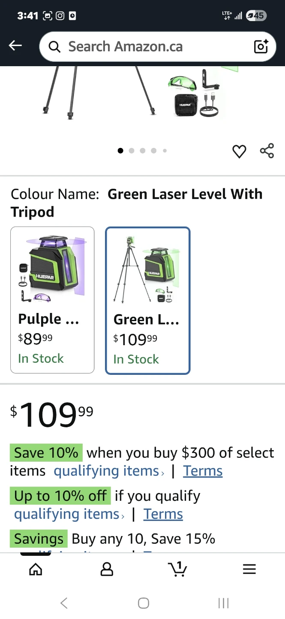
Task: Jump to second image carousel dot
Action: [132, 151]
